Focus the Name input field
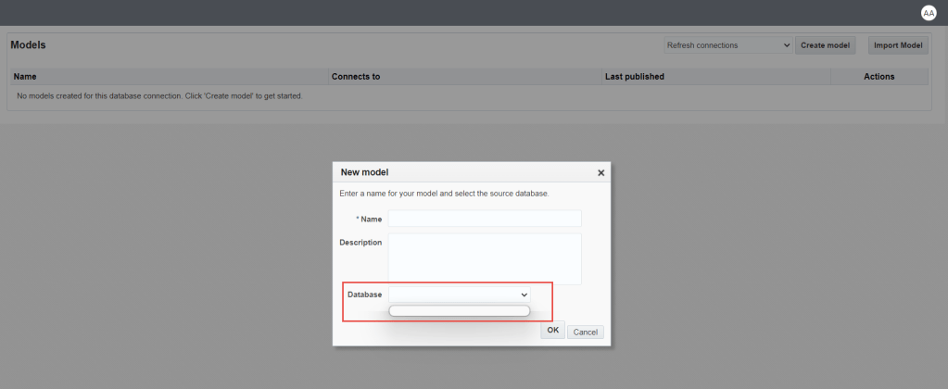The height and width of the screenshot is (389, 948). point(485,219)
